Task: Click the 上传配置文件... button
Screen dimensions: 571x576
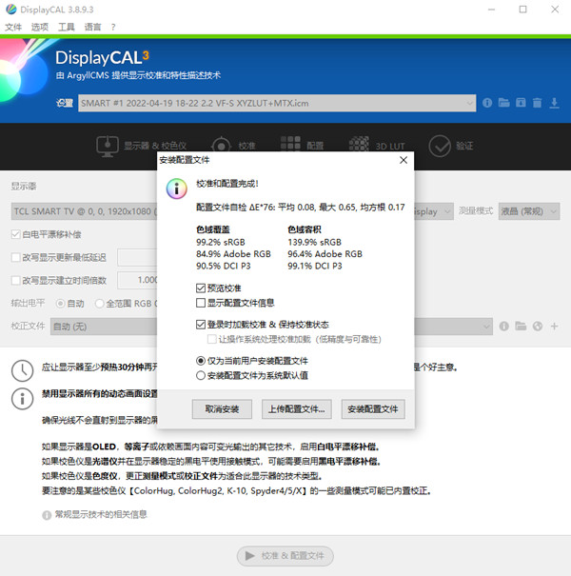Action: coord(296,409)
